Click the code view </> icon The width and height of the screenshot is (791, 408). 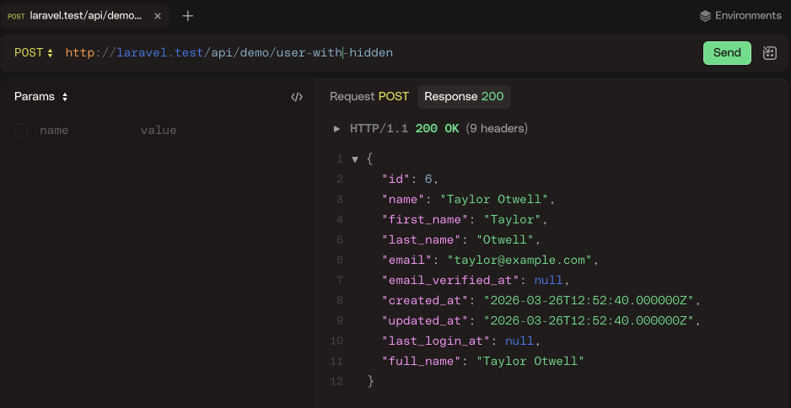(296, 97)
